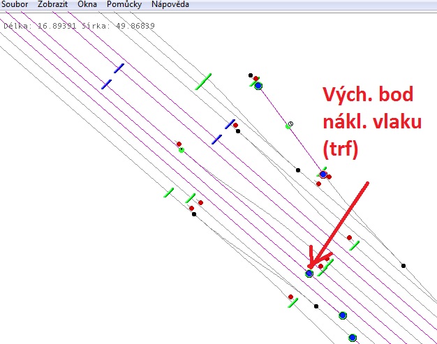This screenshot has height=344, width=437.
Task: Click the small clock icon on the track
Action: (291, 124)
